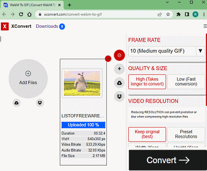Click the Duration 00:32.4 value

(x=99, y=133)
